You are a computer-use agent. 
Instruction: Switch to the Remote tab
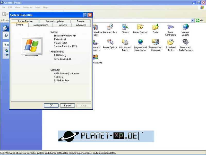click(x=81, y=21)
